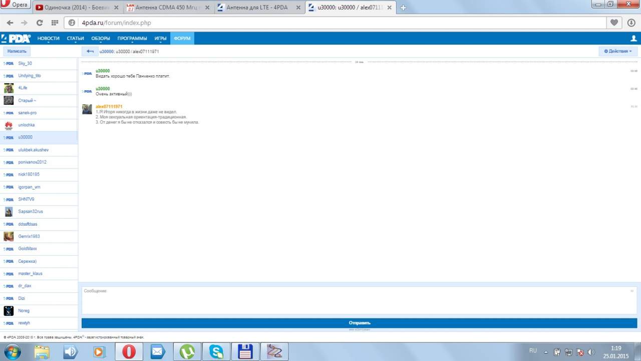Open uTorrent from the taskbar
The height and width of the screenshot is (361, 641).
pyautogui.click(x=187, y=352)
